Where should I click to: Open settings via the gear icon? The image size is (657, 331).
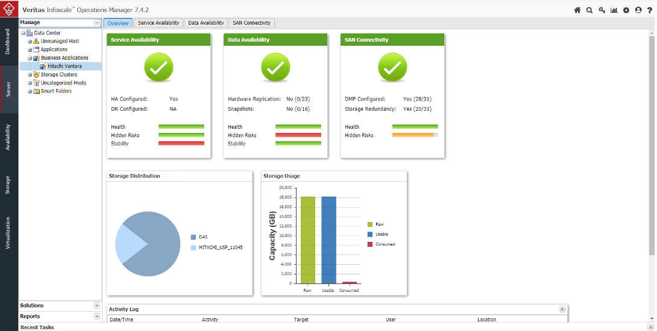pyautogui.click(x=626, y=10)
